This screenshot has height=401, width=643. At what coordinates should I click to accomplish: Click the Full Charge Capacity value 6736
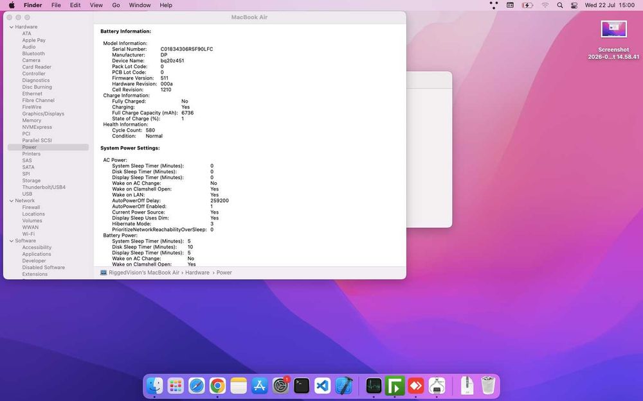[x=187, y=113]
